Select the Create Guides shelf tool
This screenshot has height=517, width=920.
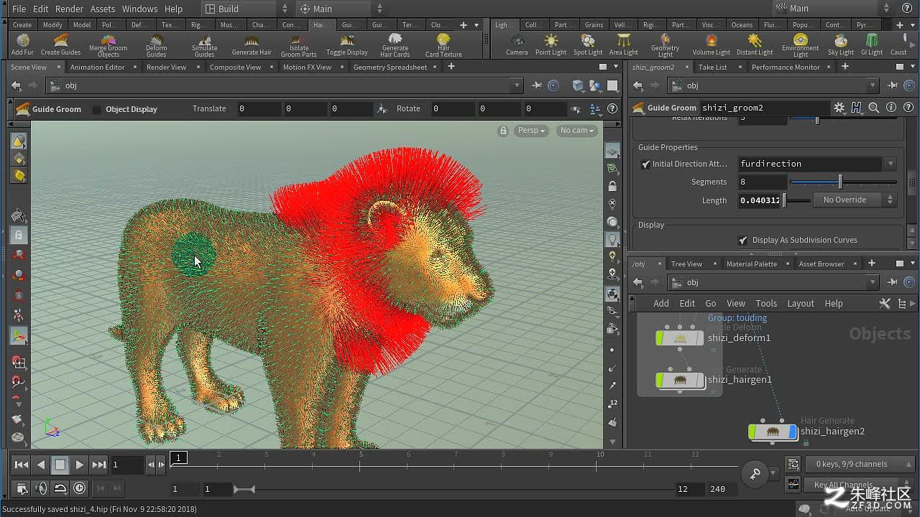60,45
